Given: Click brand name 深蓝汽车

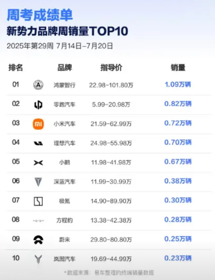Looking at the screenshot, I should [65, 182].
